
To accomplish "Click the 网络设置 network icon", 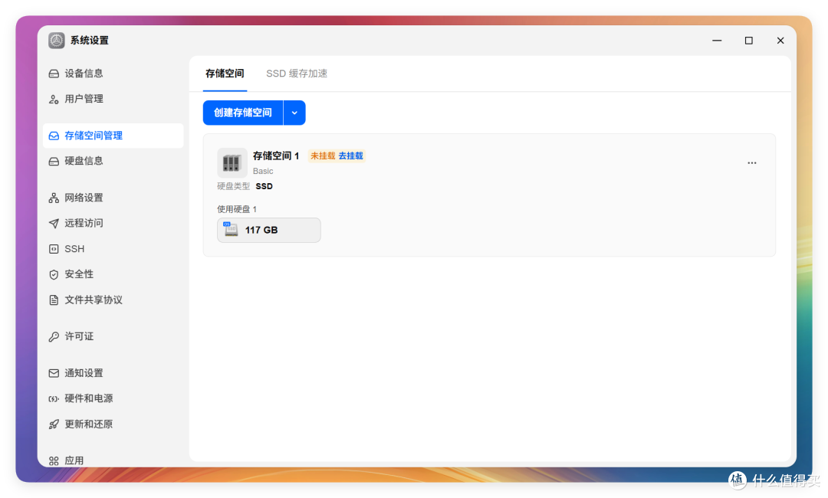I will [54, 198].
